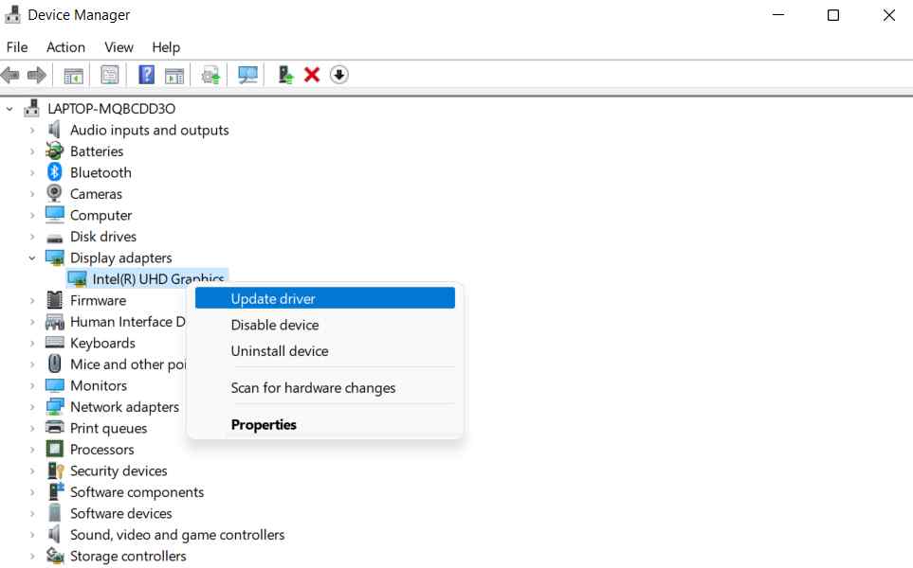Viewport: 913px width, 568px height.
Task: Click the Display adapters category icon
Action: coord(55,257)
